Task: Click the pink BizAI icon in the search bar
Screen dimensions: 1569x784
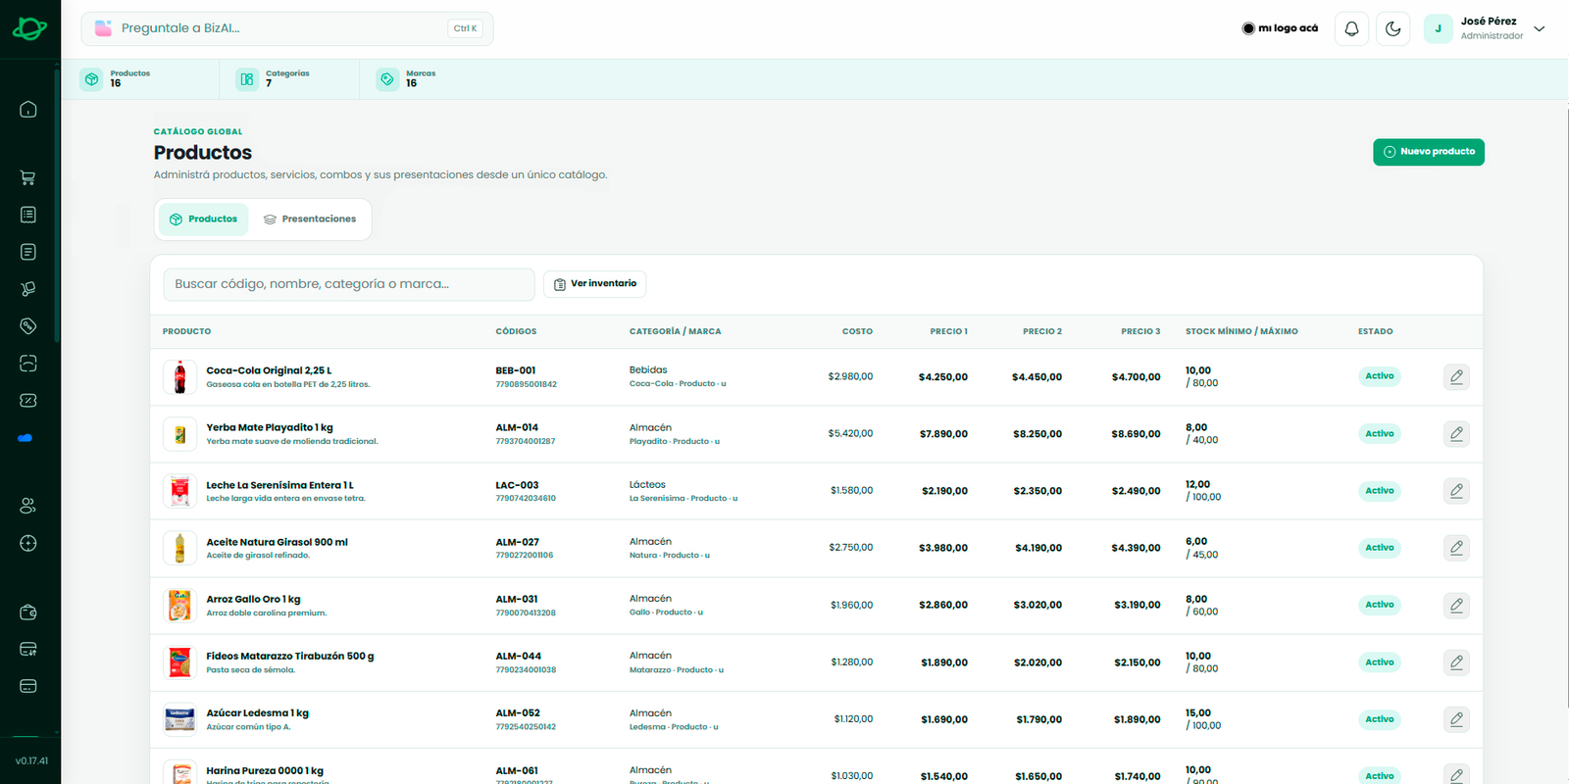Action: [x=103, y=28]
